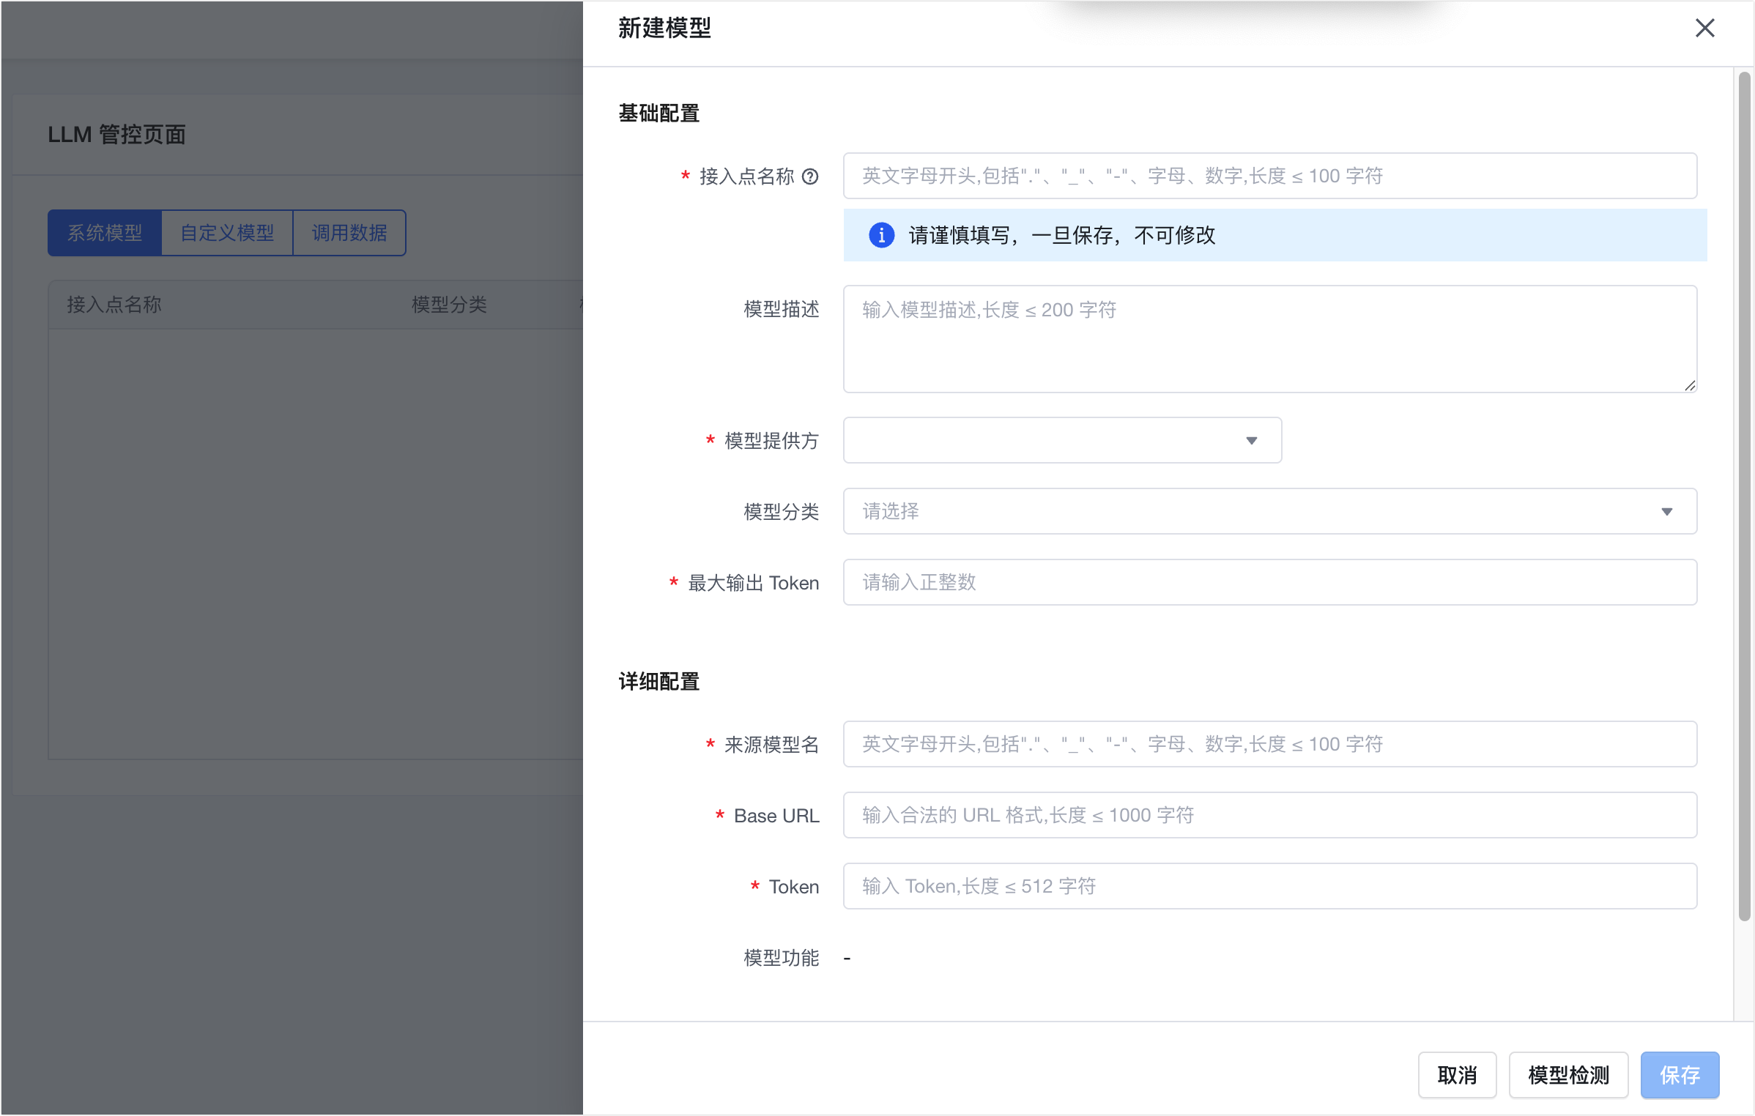Click the 模型检测 button

[x=1568, y=1075]
